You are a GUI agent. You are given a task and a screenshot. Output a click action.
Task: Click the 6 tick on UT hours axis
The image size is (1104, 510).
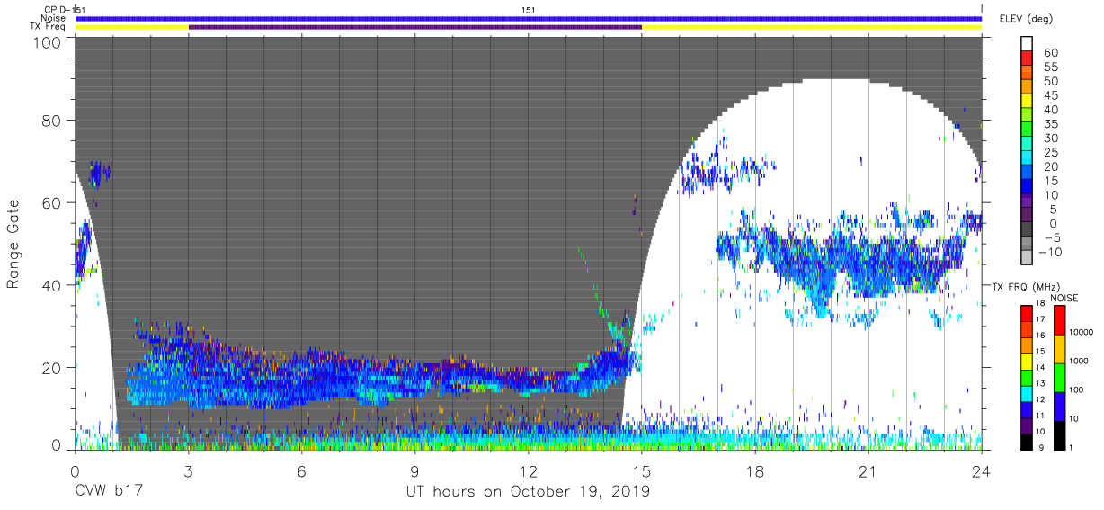click(301, 471)
